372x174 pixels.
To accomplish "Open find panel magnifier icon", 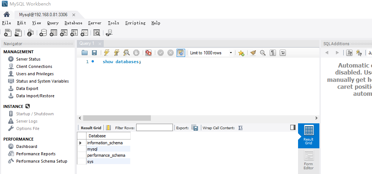I will pos(263,53).
